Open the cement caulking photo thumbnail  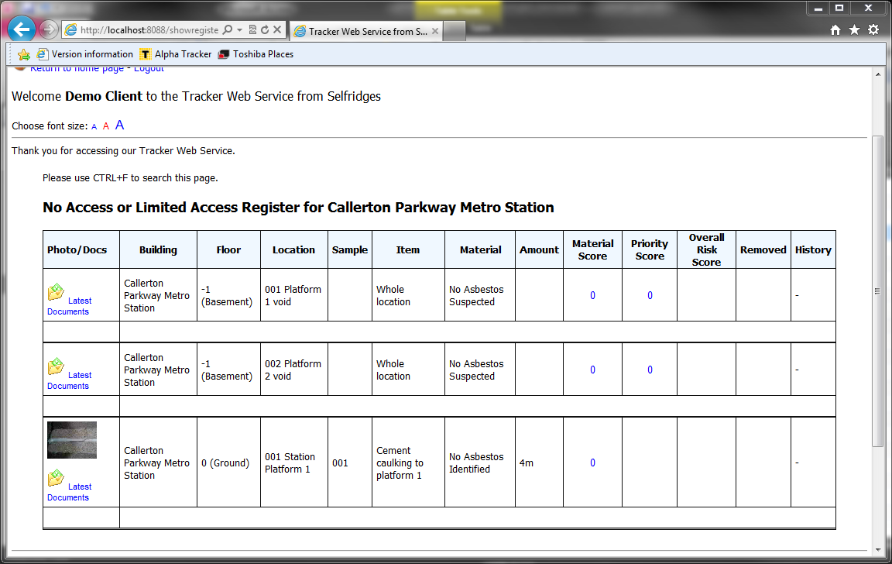coord(71,438)
